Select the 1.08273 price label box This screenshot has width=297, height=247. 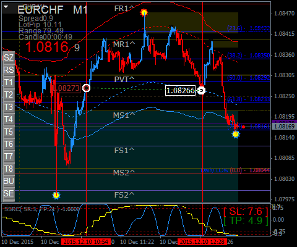point(66,88)
